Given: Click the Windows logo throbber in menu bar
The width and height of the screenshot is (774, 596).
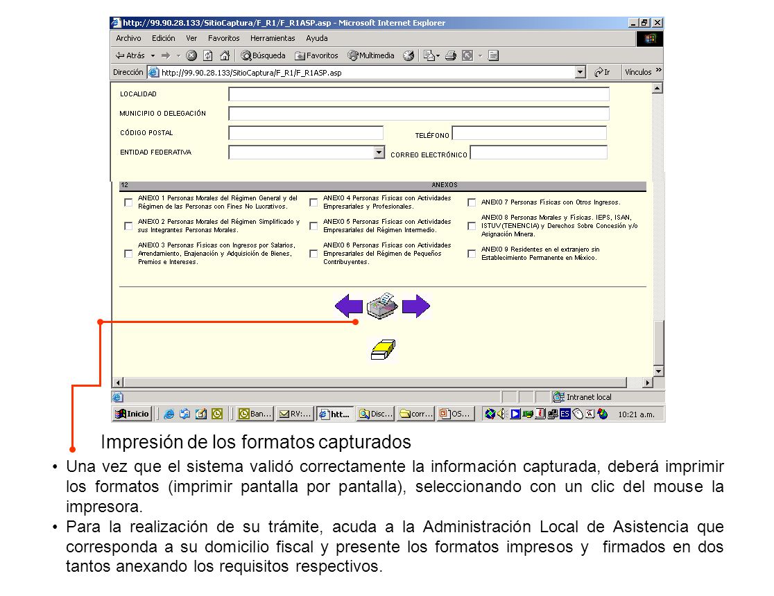Looking at the screenshot, I should pyautogui.click(x=650, y=39).
